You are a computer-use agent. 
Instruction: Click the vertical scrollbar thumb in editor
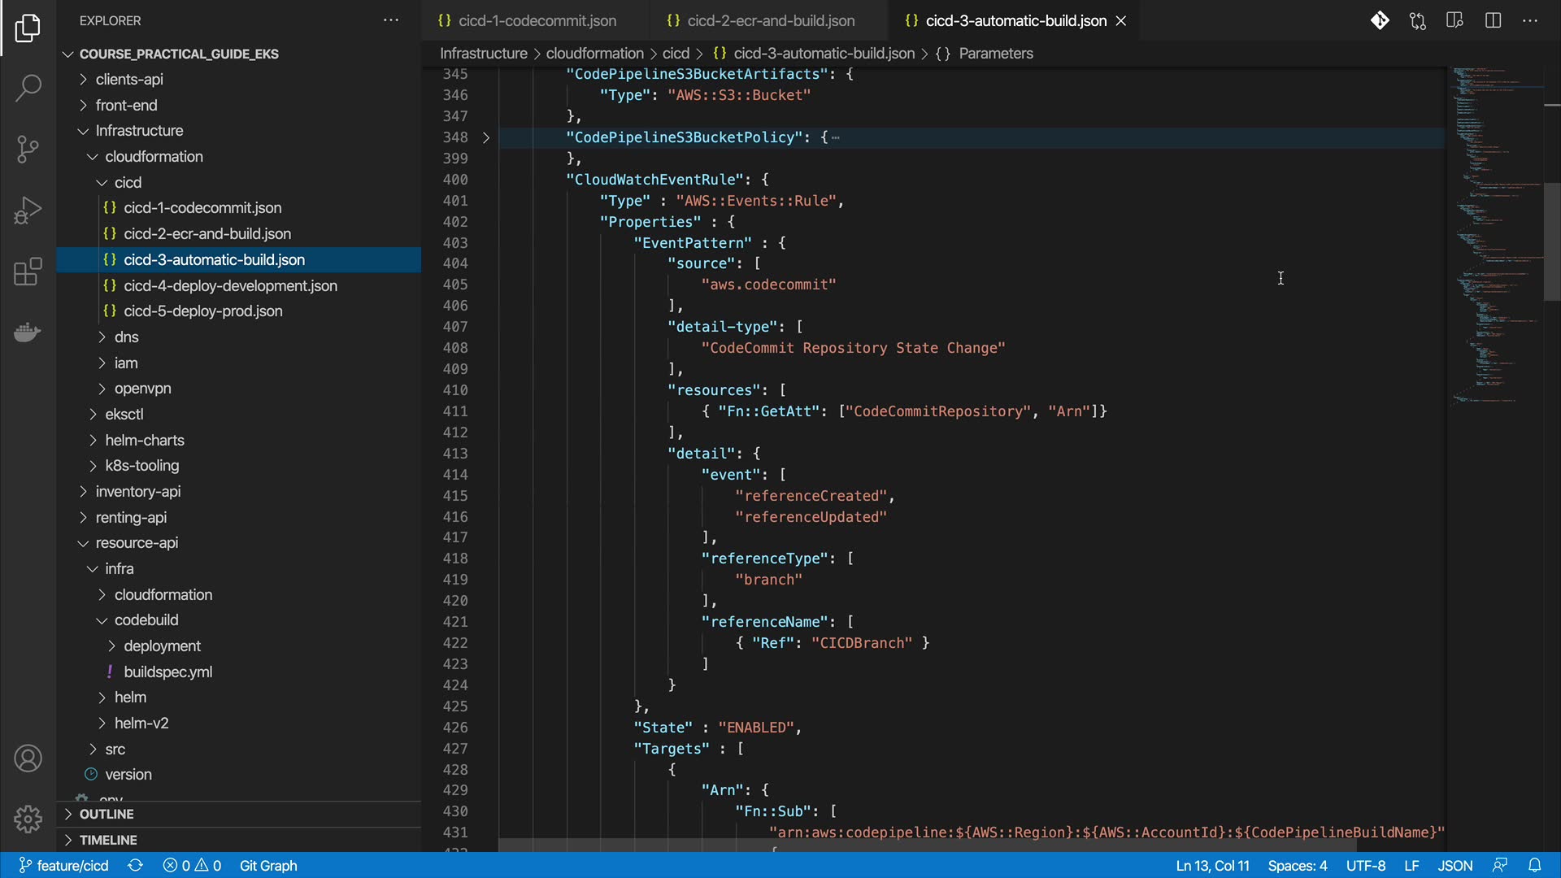[x=1551, y=241]
